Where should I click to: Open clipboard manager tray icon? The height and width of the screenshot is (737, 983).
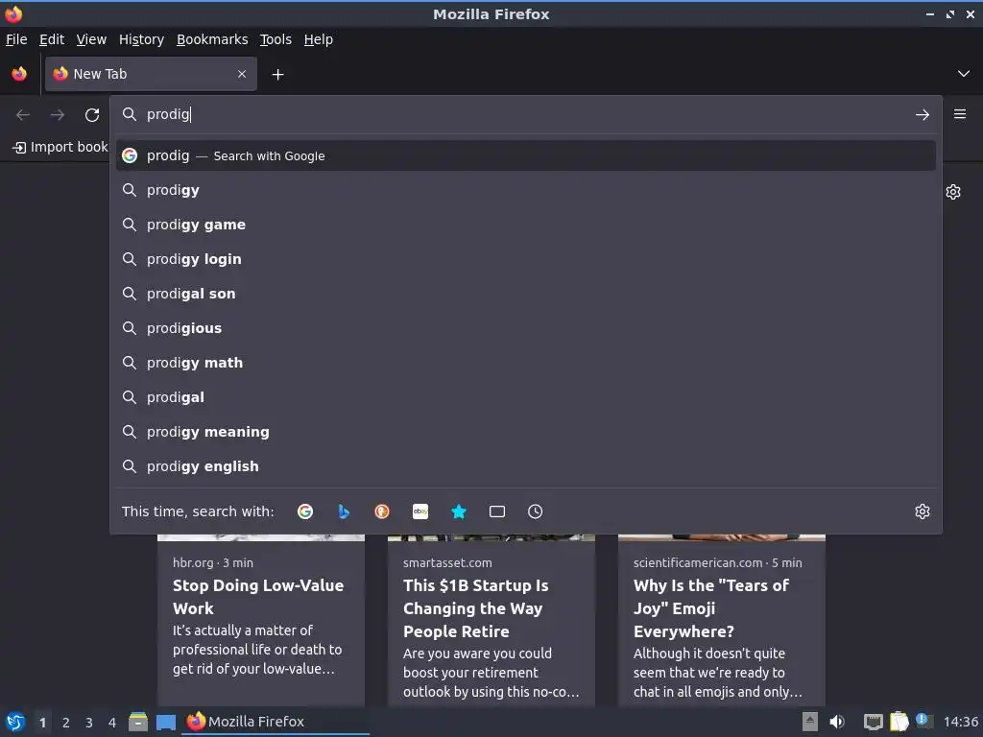click(x=899, y=722)
